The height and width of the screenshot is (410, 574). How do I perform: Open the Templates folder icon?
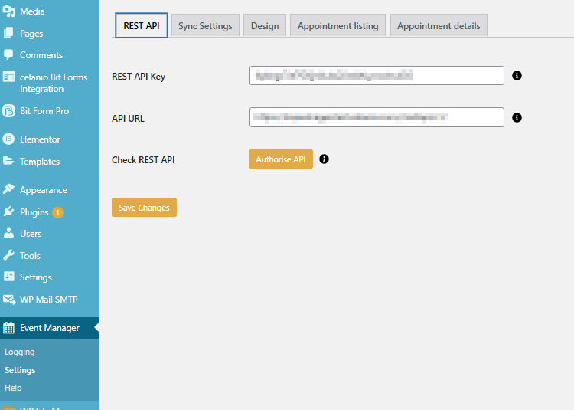pos(9,162)
